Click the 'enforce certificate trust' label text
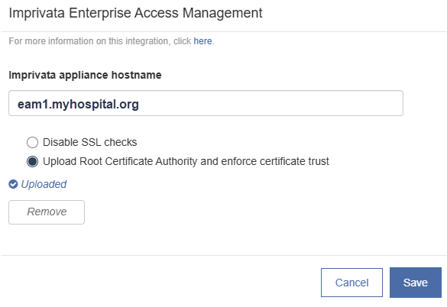 [x=275, y=161]
